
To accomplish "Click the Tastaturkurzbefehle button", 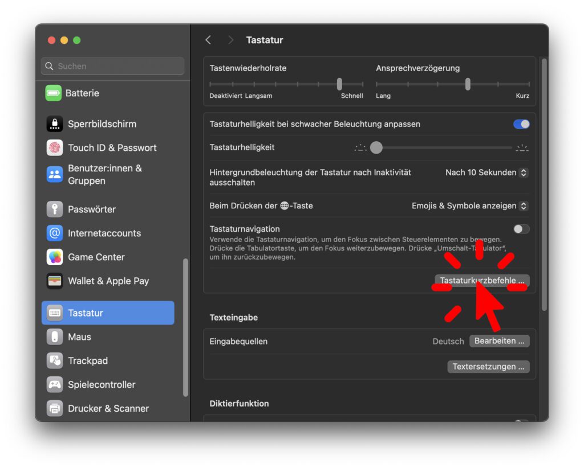I will point(482,281).
